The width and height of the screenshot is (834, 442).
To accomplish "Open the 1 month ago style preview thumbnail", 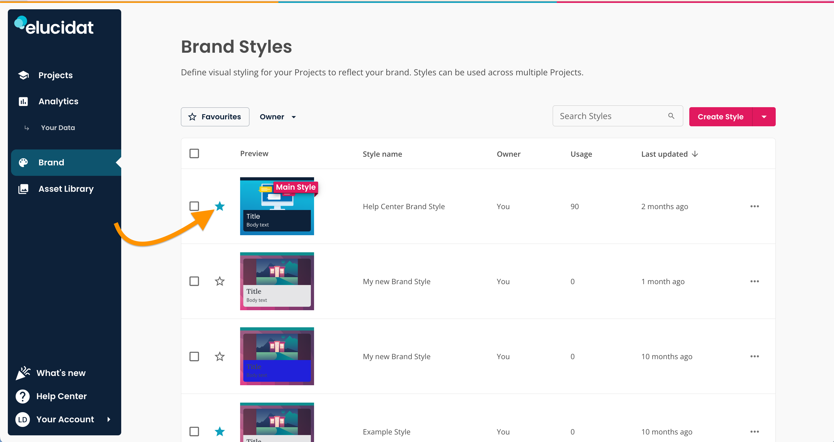I will (277, 281).
